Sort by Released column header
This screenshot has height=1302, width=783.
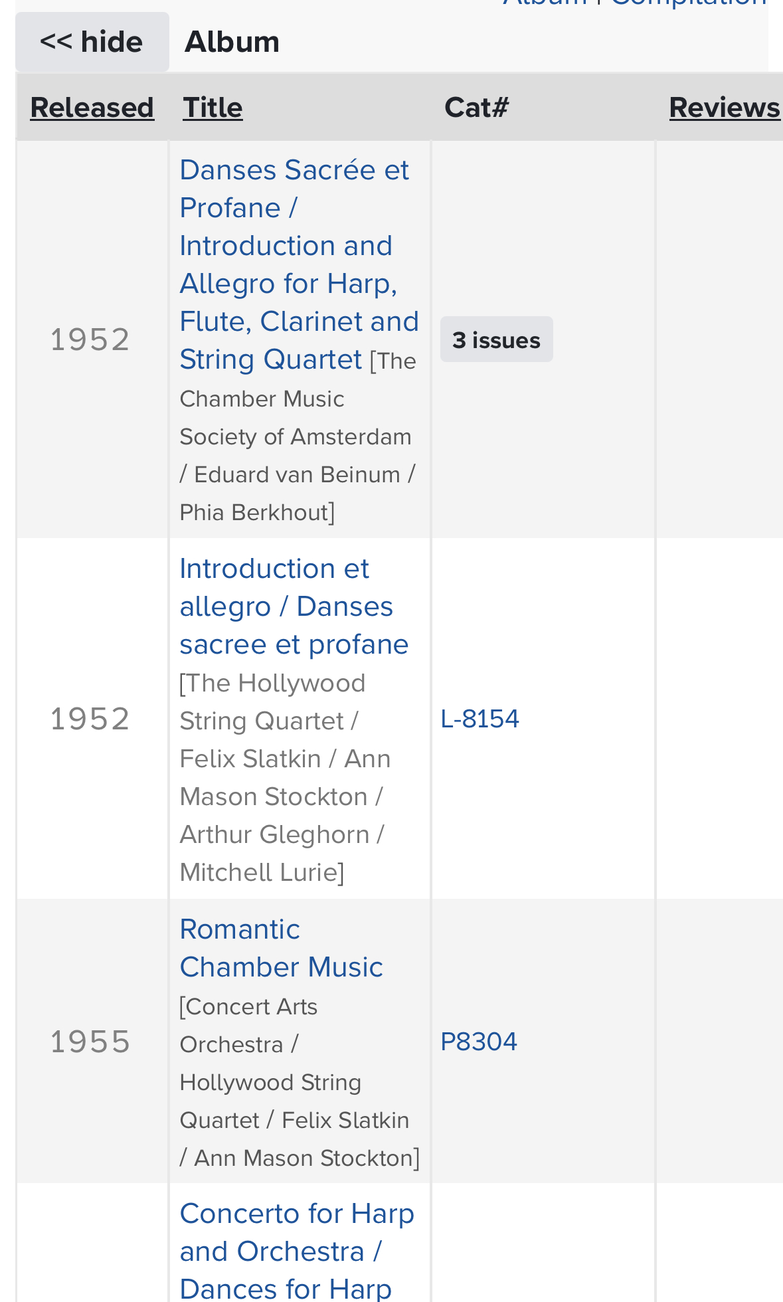(x=92, y=108)
